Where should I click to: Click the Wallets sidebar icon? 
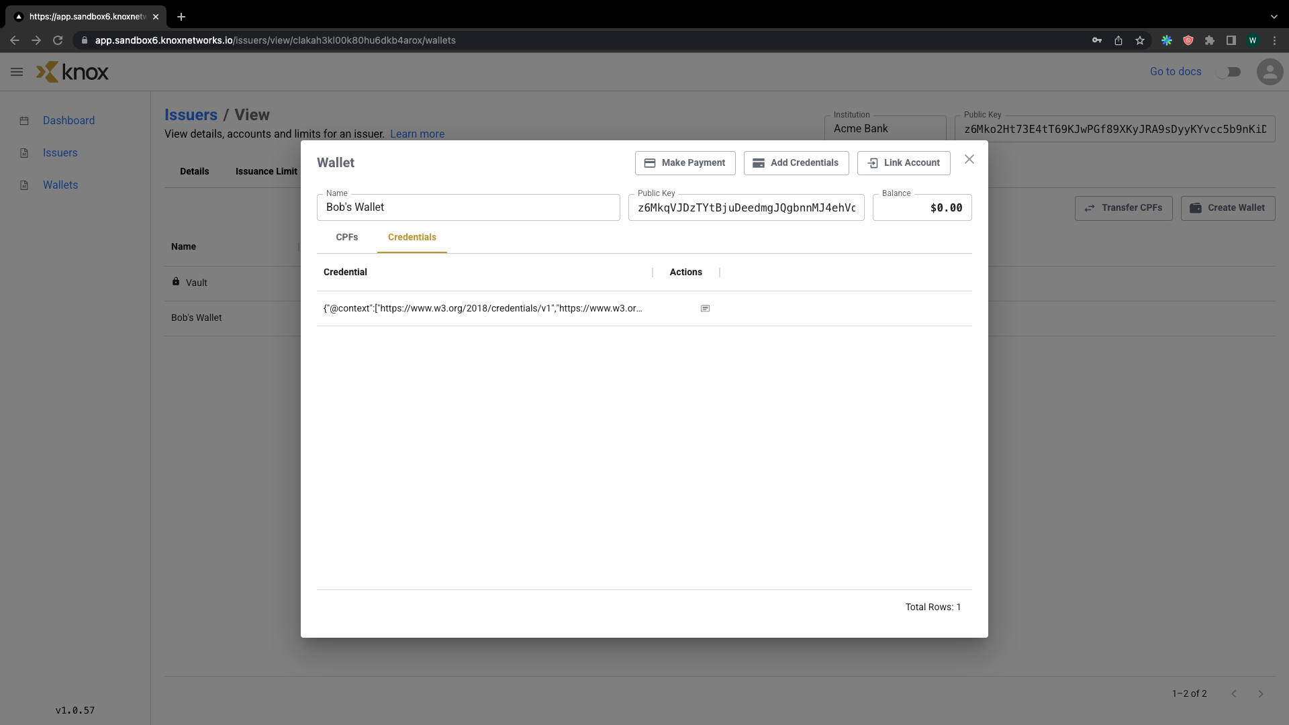(x=24, y=185)
